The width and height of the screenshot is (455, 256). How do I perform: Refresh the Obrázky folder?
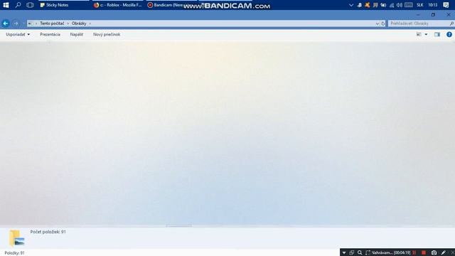(x=383, y=23)
